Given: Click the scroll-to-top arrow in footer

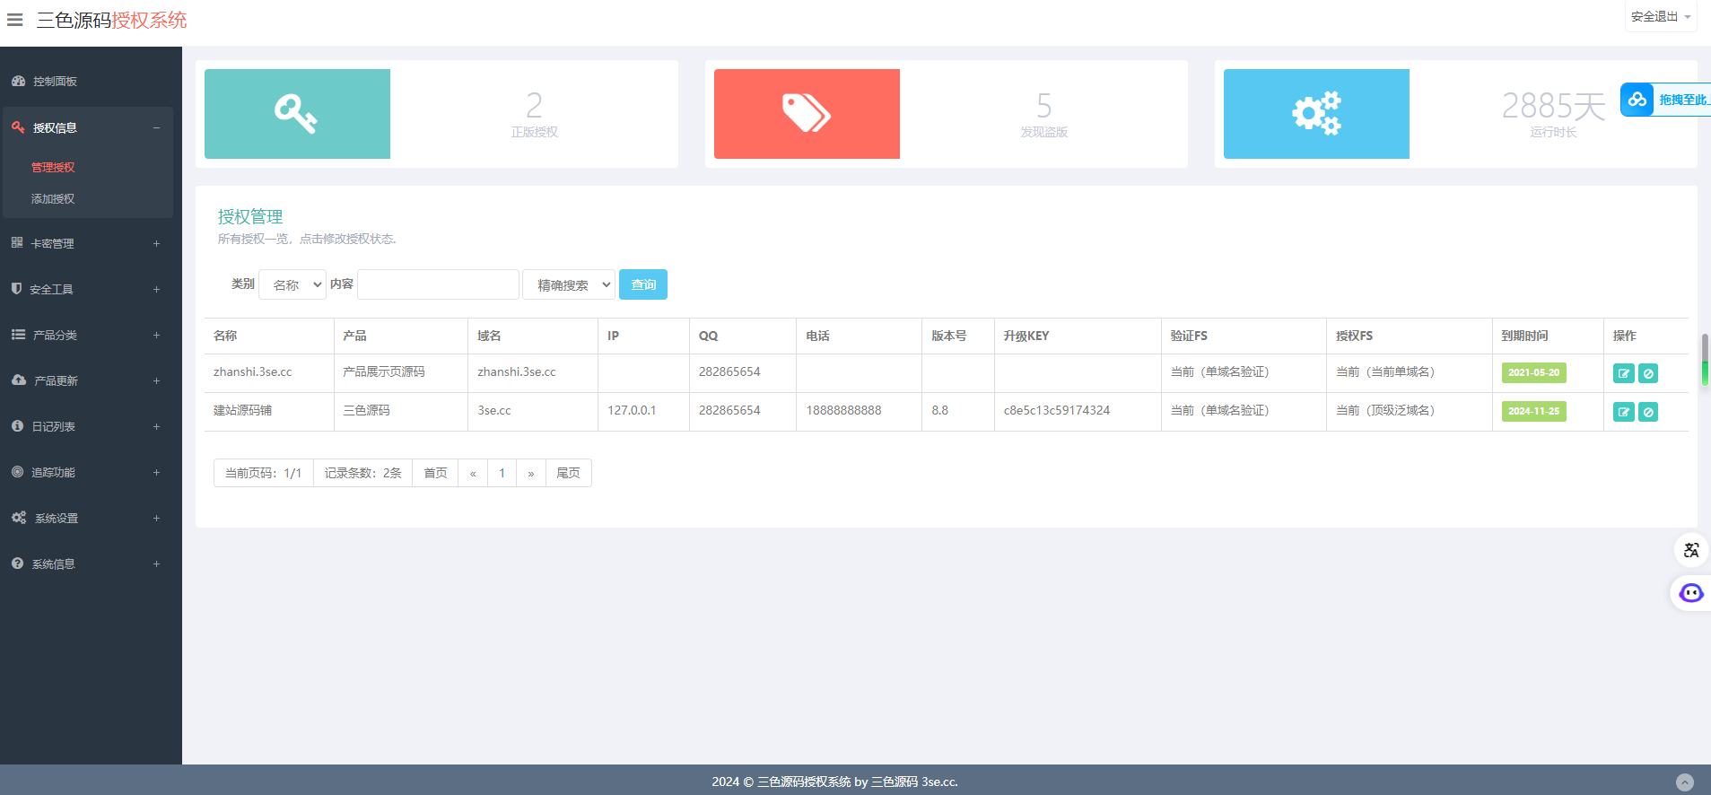Looking at the screenshot, I should [x=1685, y=782].
